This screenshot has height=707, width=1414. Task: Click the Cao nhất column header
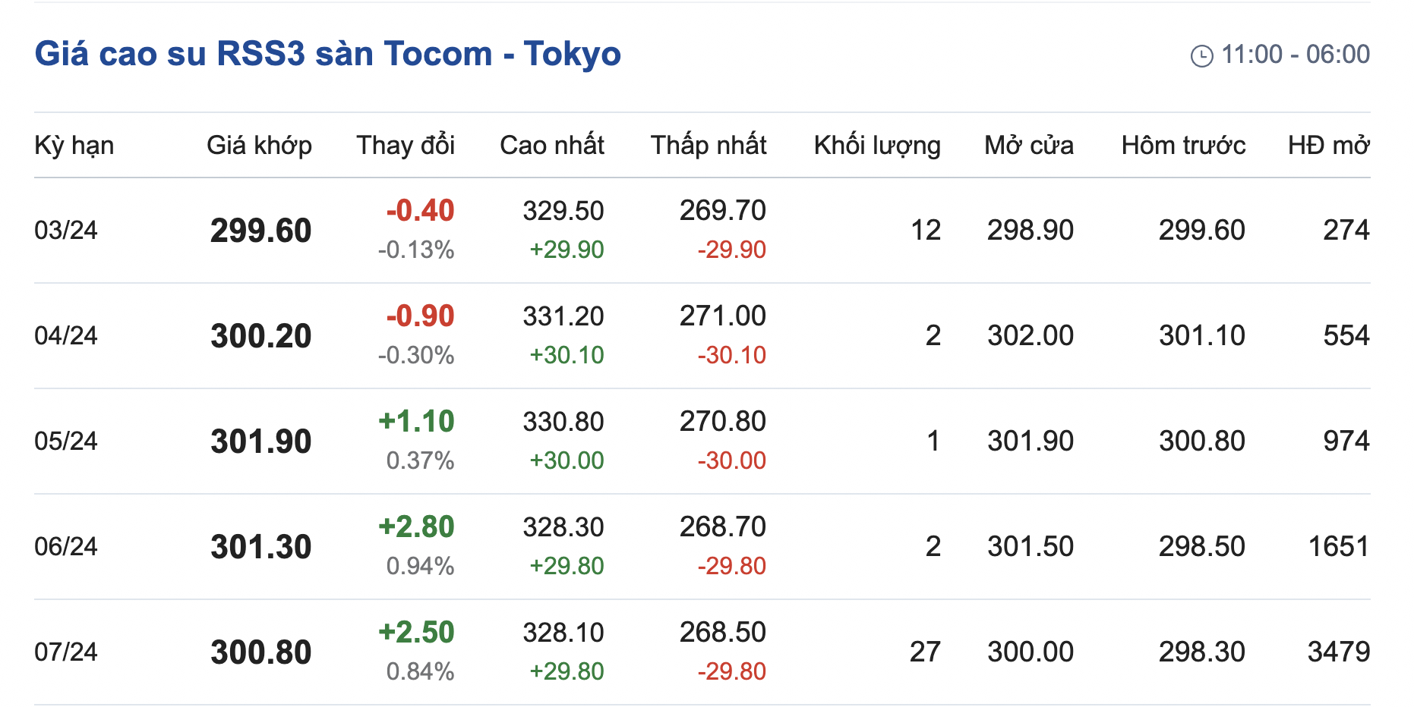(x=551, y=145)
